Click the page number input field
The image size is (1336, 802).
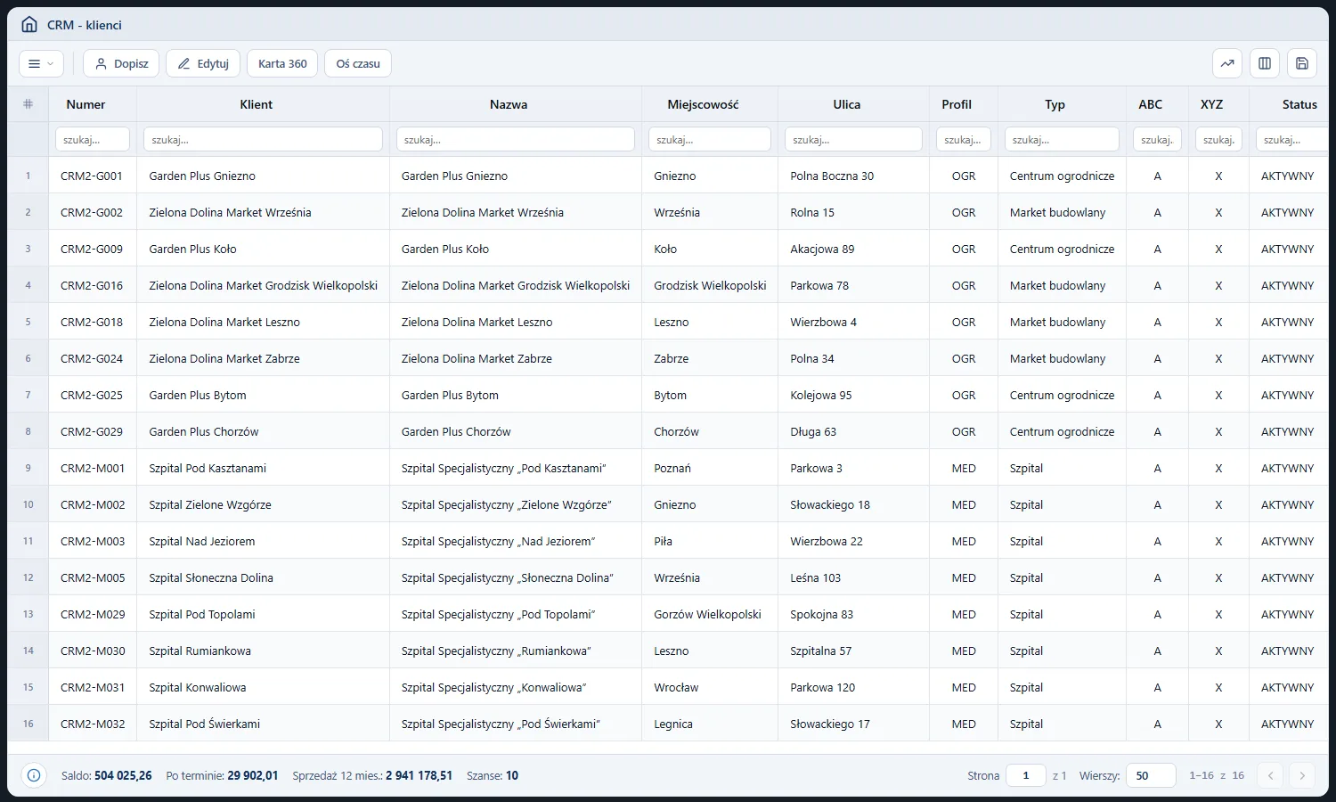point(1026,775)
